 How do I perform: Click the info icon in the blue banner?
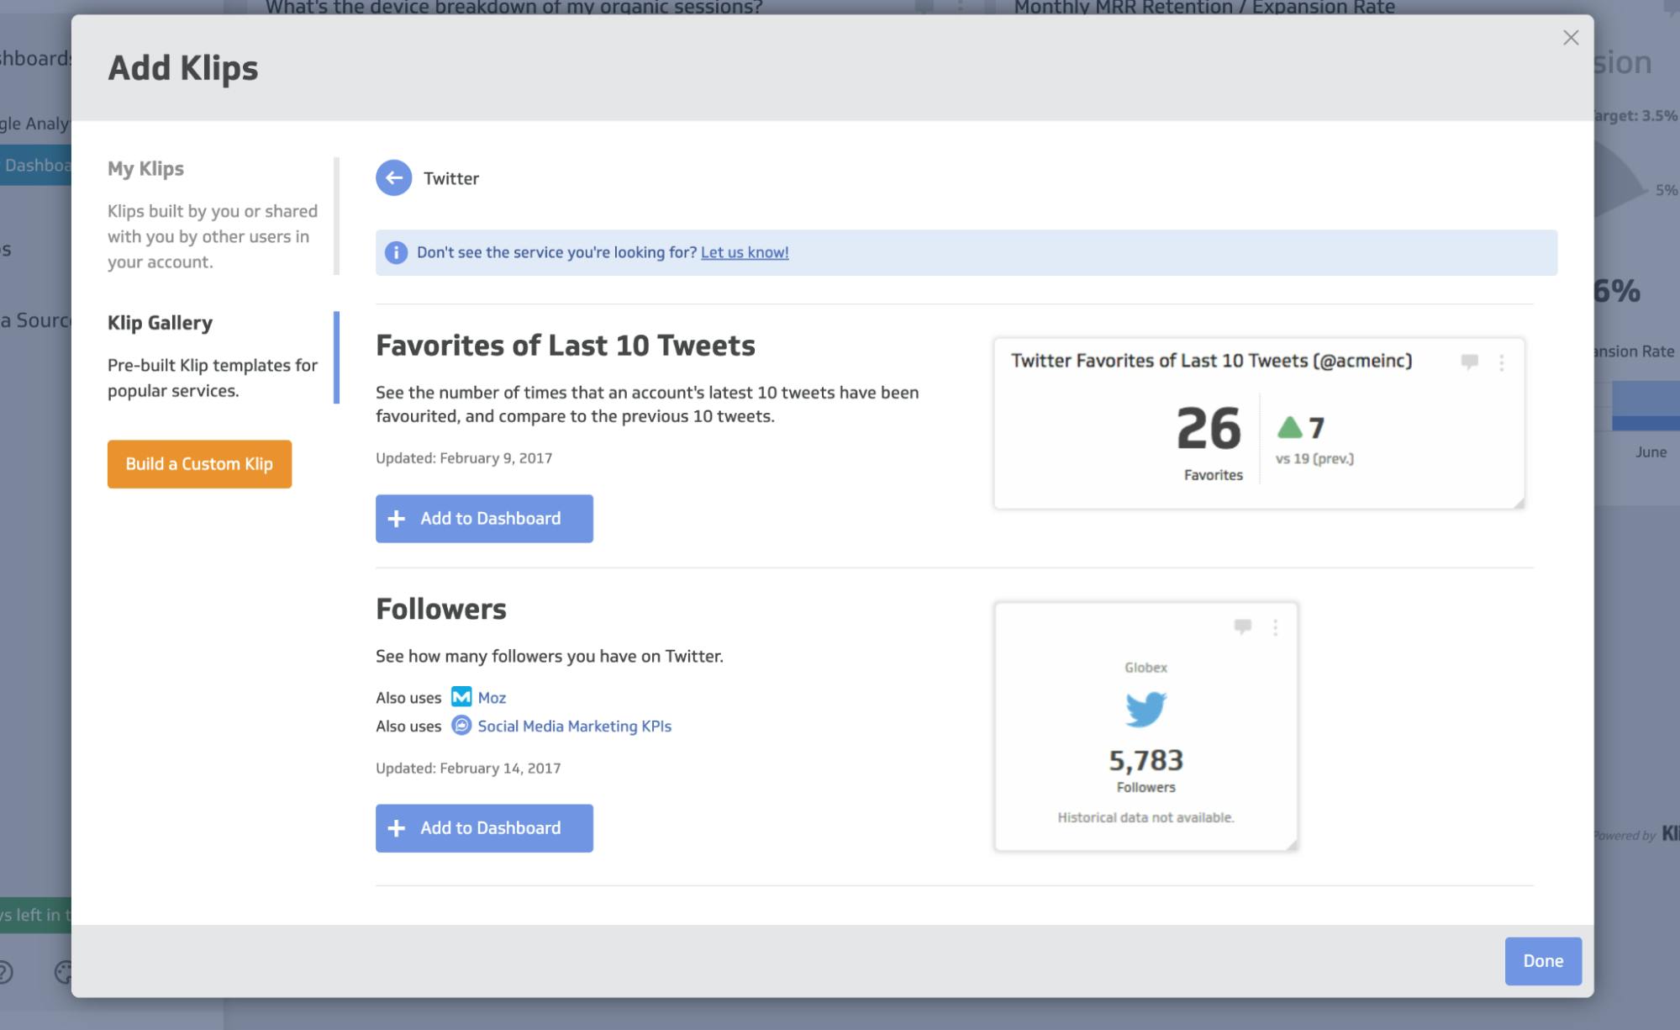click(396, 252)
